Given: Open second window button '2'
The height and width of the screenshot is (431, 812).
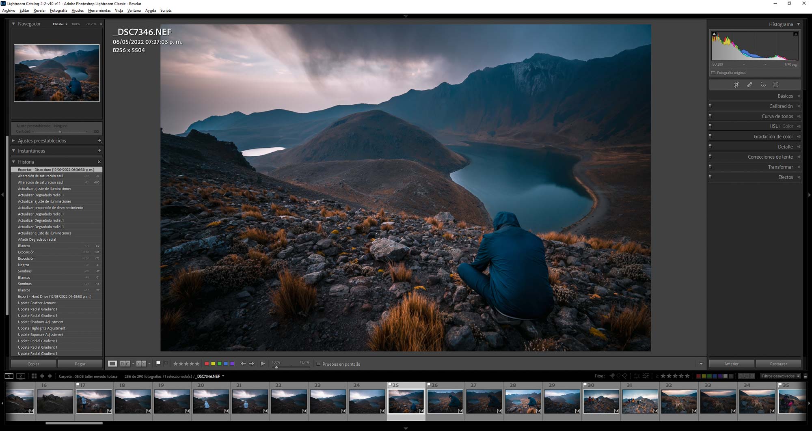Looking at the screenshot, I should 21,376.
